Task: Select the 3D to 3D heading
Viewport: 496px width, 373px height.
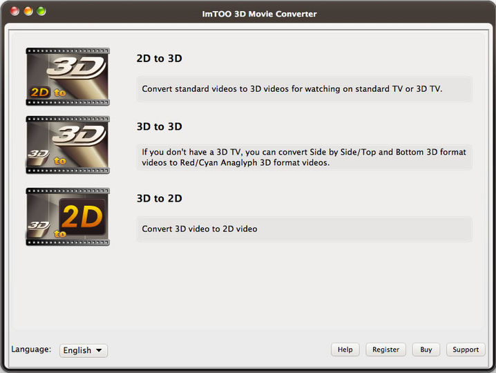Action: pyautogui.click(x=159, y=127)
